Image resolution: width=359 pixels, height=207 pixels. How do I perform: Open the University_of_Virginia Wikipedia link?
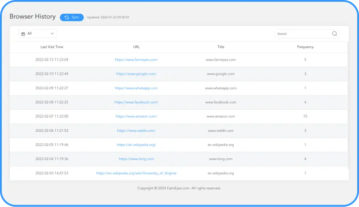[x=136, y=173]
